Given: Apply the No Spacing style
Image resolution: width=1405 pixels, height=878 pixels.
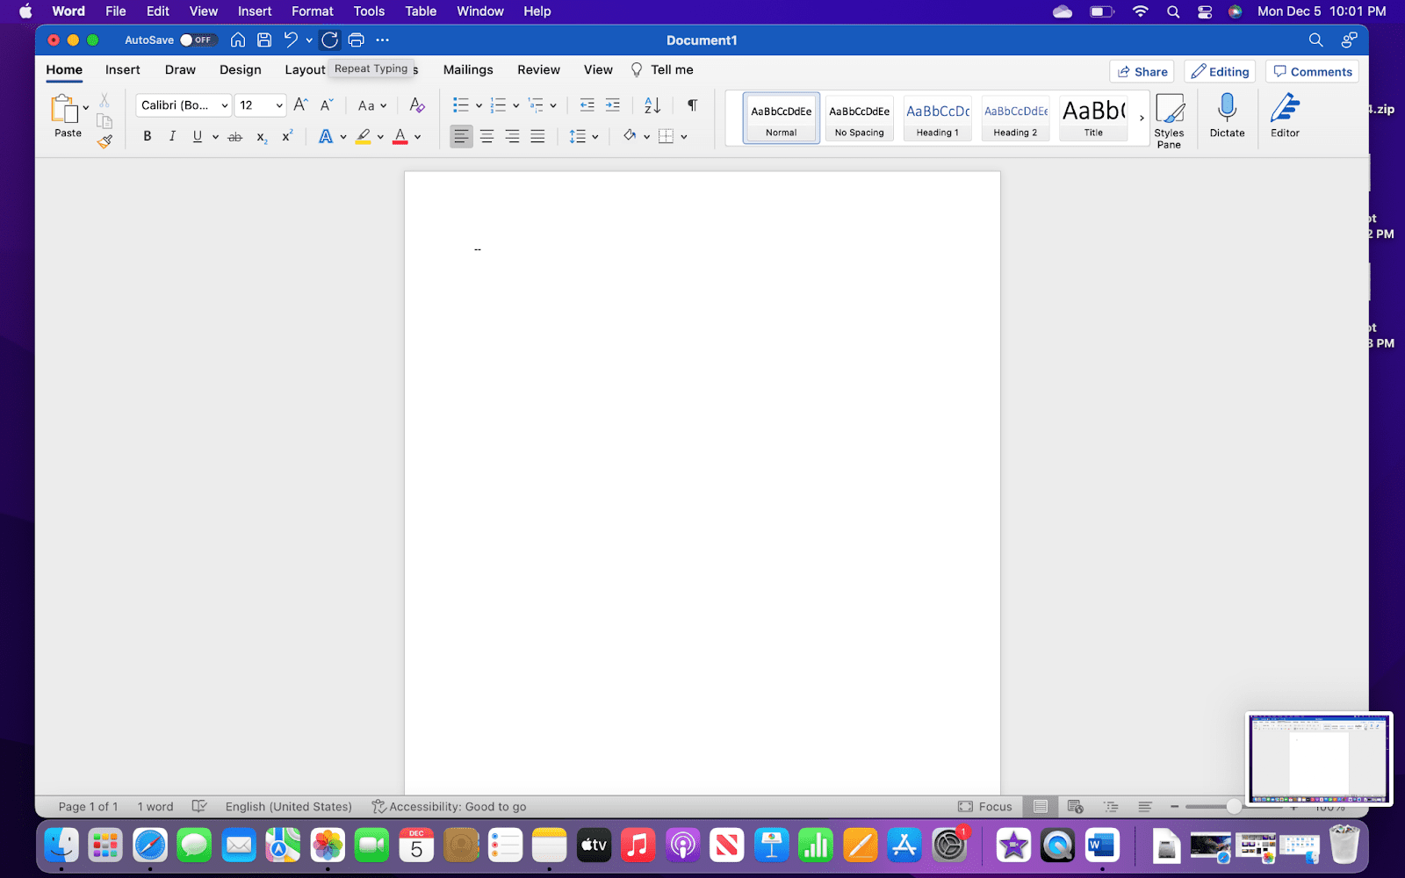Looking at the screenshot, I should [x=860, y=118].
